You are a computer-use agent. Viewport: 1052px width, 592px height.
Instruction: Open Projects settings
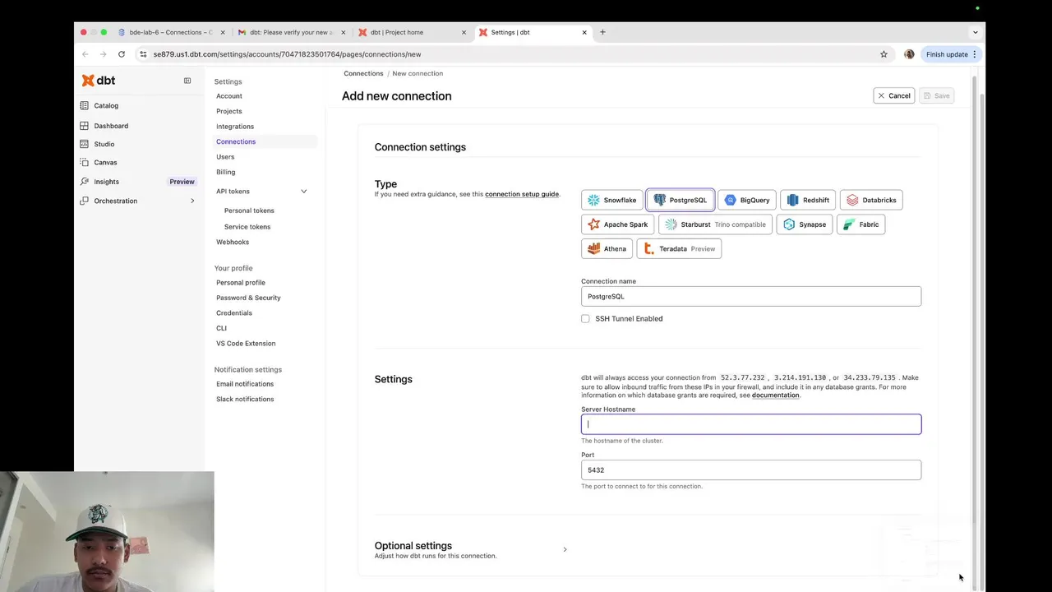coord(229,111)
